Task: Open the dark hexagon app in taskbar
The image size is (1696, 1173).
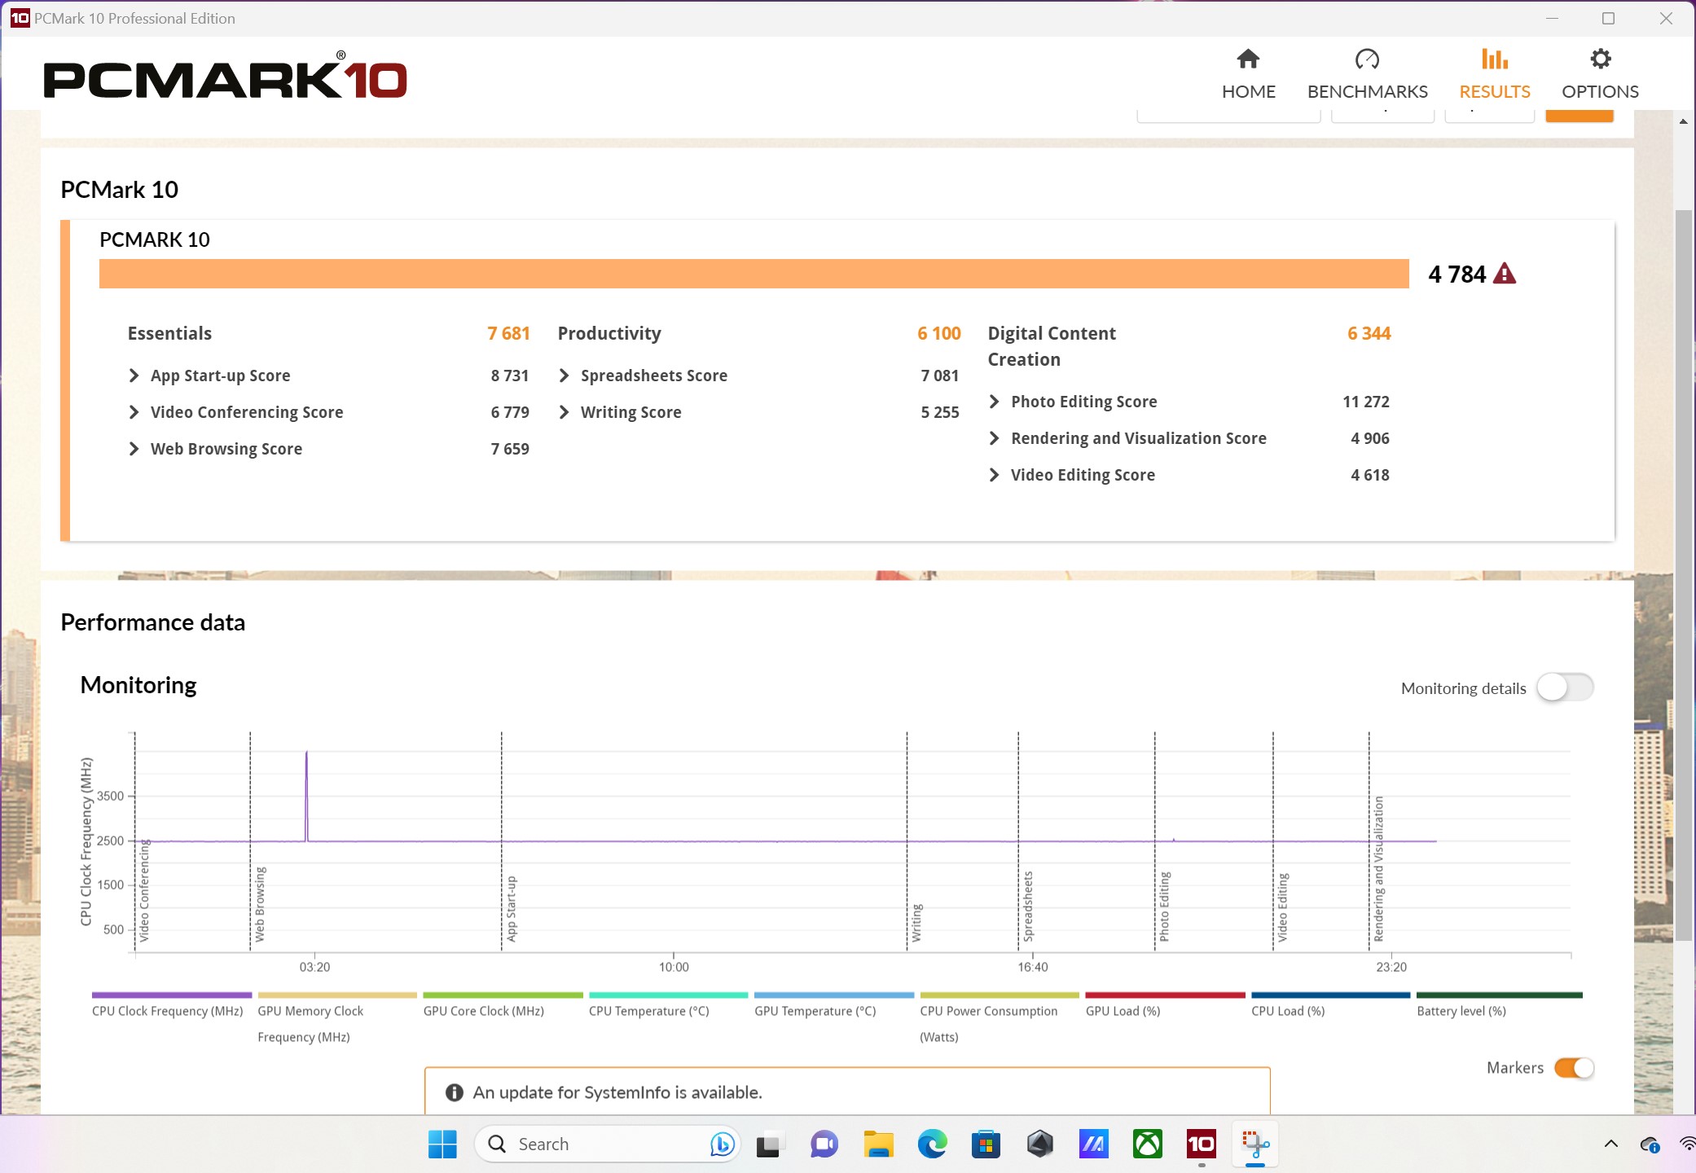Action: [1039, 1144]
